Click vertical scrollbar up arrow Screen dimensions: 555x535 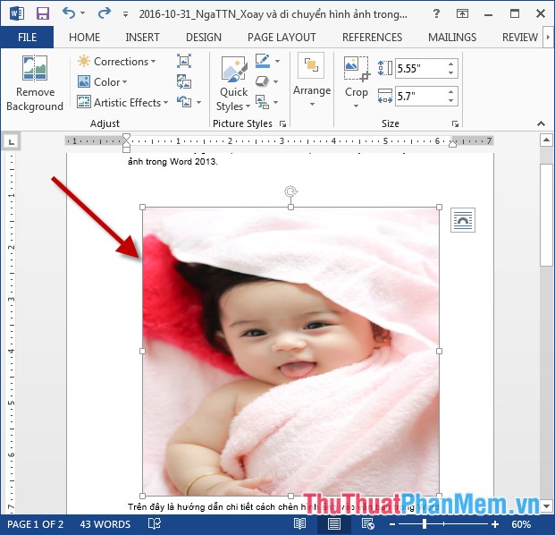546,140
